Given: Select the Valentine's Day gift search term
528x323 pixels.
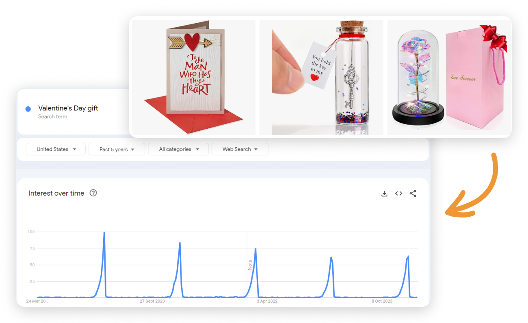Looking at the screenshot, I should (68, 108).
